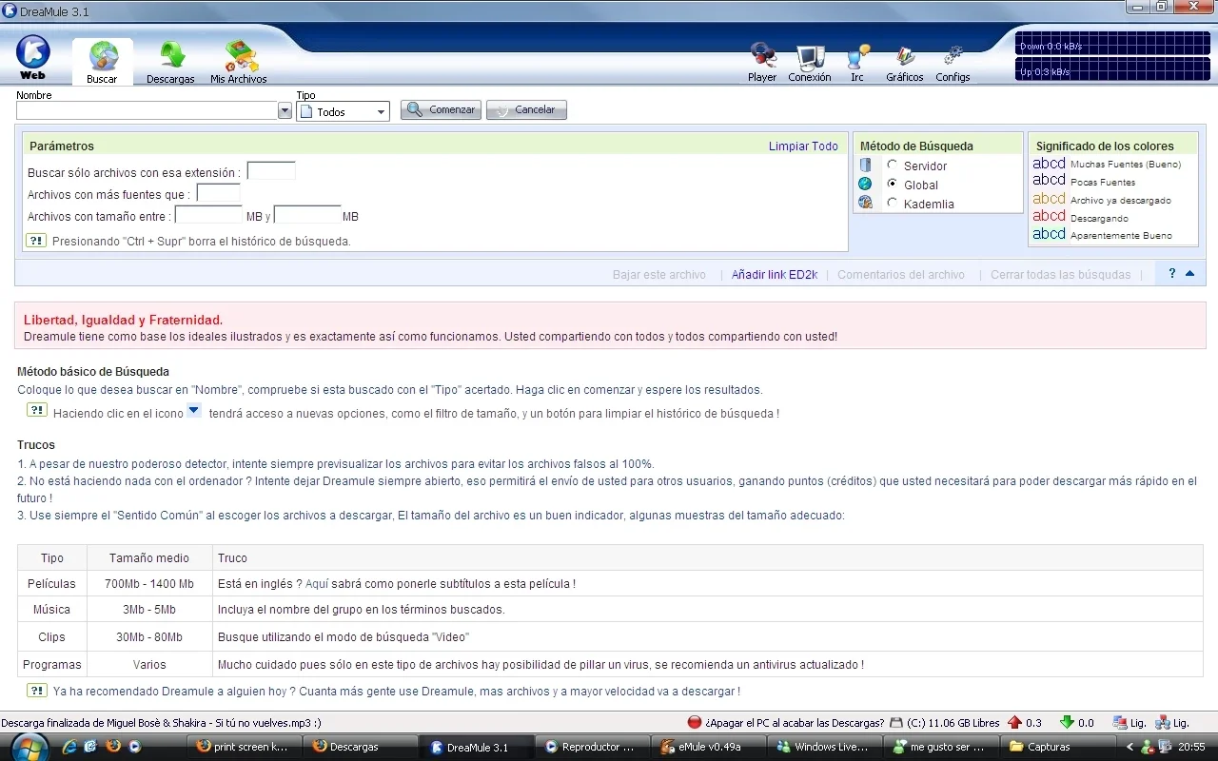Collapse the parameters panel with up arrow
The image size is (1218, 761).
(x=1189, y=274)
